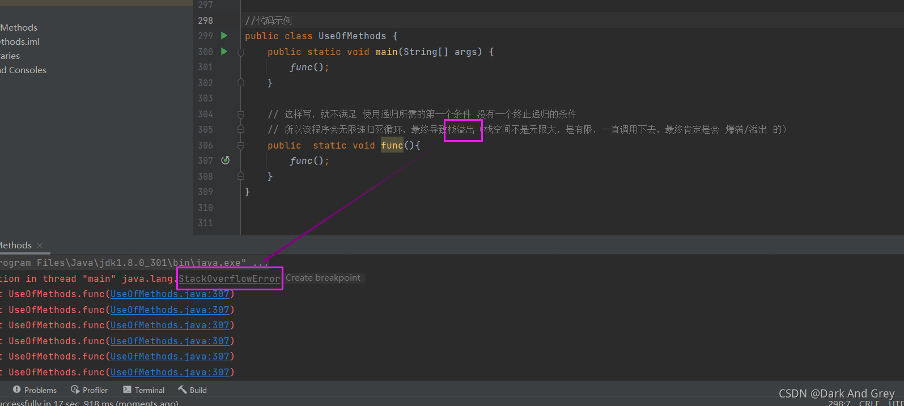Run main method via gutter arrow at line 300
904x406 pixels.
(x=224, y=52)
